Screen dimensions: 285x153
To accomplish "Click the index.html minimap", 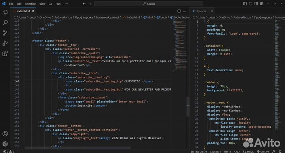I will [x=180, y=45].
